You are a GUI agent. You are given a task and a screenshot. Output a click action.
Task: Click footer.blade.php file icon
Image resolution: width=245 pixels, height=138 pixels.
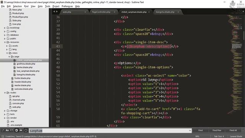point(12,78)
